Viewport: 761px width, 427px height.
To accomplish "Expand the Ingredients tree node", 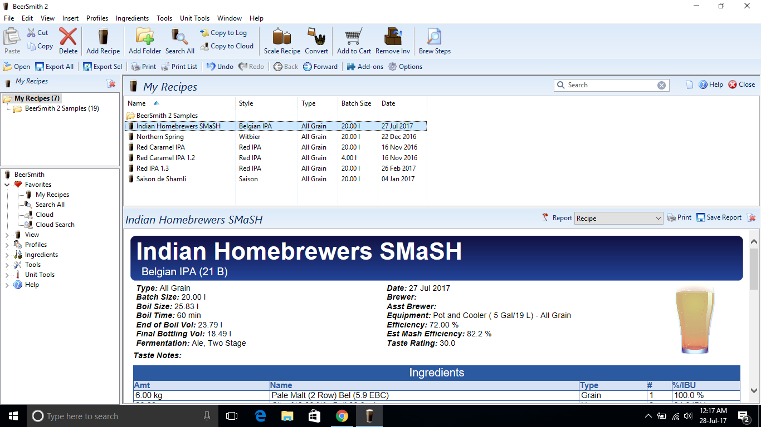I will tap(7, 255).
